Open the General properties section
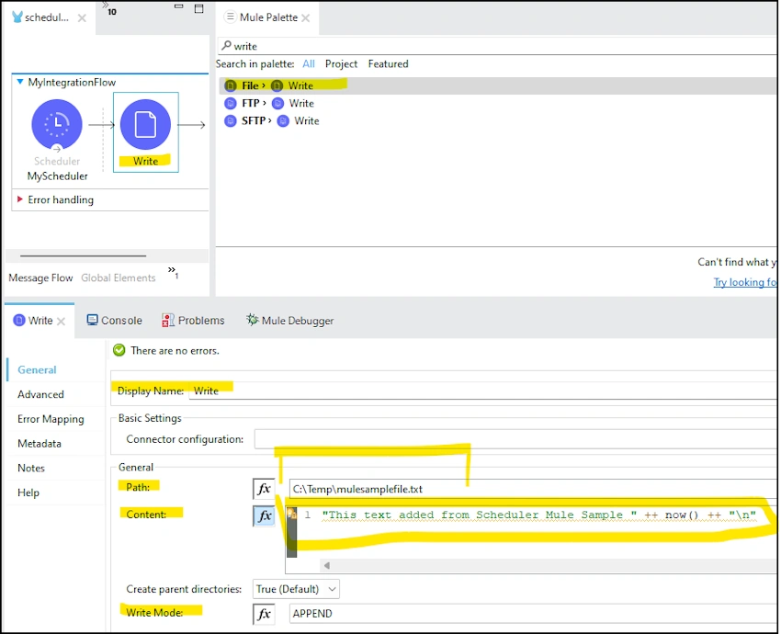The height and width of the screenshot is (634, 781). click(x=37, y=369)
